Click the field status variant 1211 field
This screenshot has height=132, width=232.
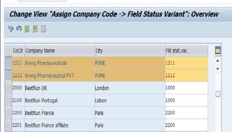tap(187, 63)
